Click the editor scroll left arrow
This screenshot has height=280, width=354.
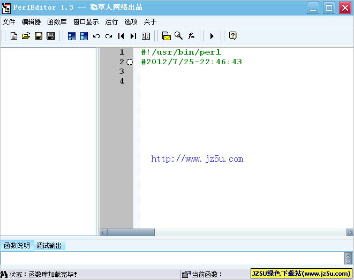[103, 232]
